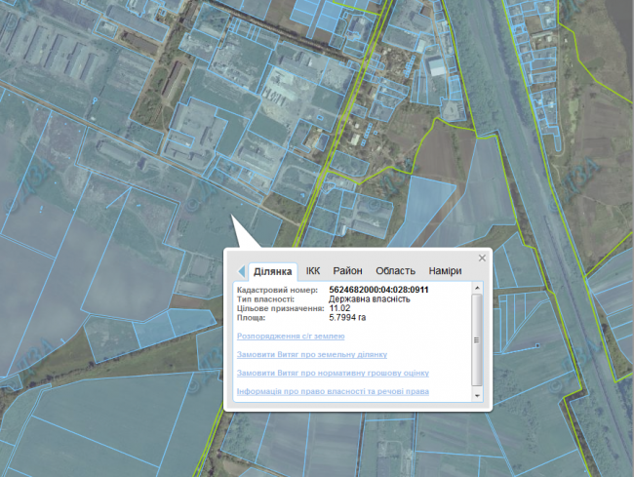Open the Наміри tab

tap(445, 271)
